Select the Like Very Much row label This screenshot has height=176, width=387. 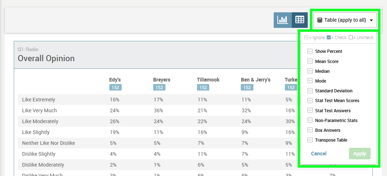pos(39,110)
